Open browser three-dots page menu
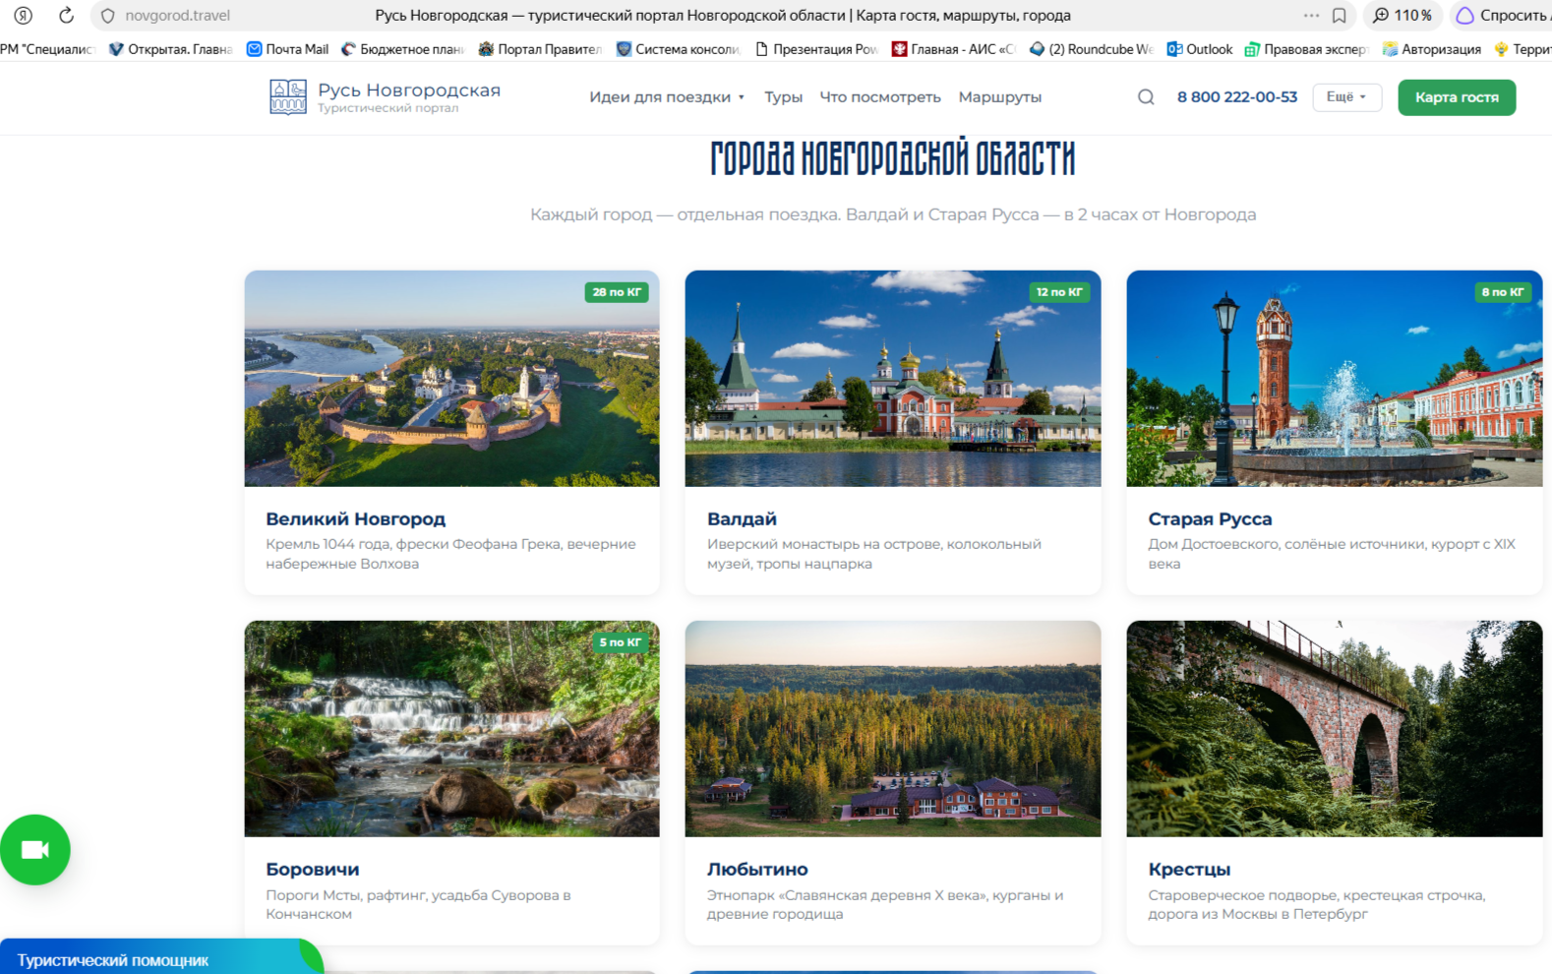Image resolution: width=1552 pixels, height=974 pixels. (1311, 16)
